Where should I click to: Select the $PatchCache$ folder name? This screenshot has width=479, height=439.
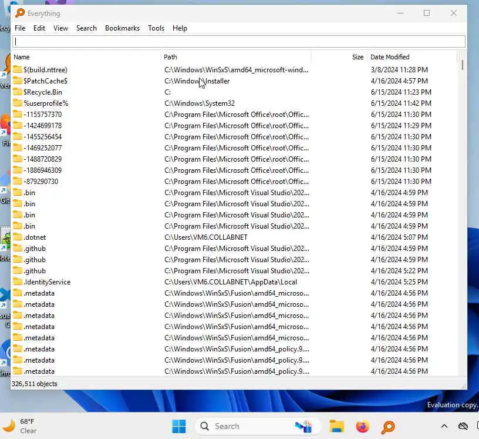(x=46, y=81)
